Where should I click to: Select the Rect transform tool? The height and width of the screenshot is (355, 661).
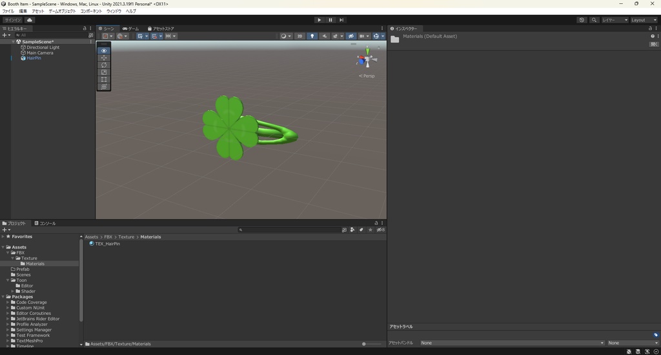tap(104, 79)
